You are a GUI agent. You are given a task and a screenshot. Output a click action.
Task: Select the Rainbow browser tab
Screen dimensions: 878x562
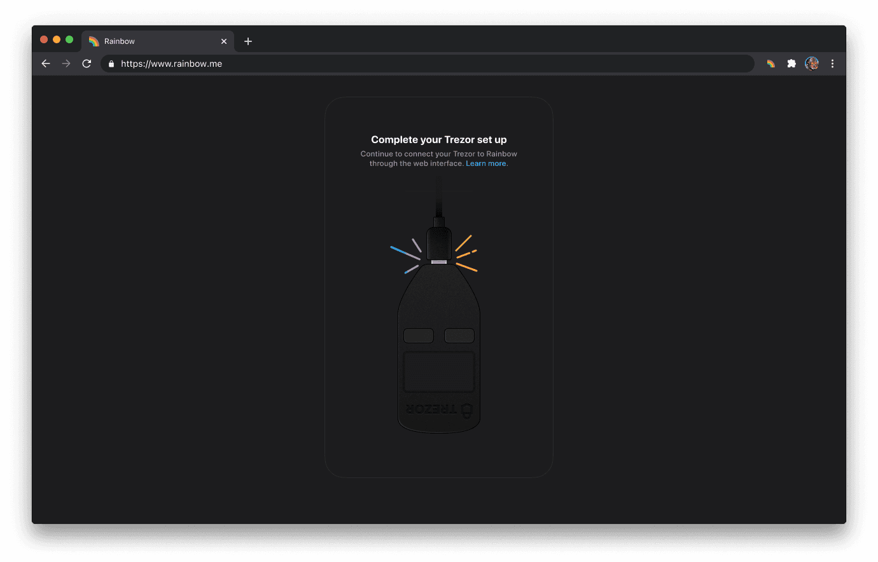tap(158, 41)
